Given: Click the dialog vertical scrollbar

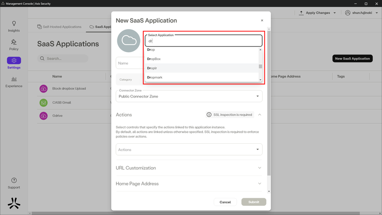Looking at the screenshot, I should point(269,103).
